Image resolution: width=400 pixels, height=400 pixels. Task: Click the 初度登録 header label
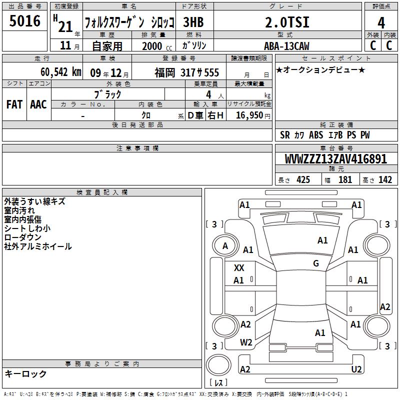coord(66,6)
